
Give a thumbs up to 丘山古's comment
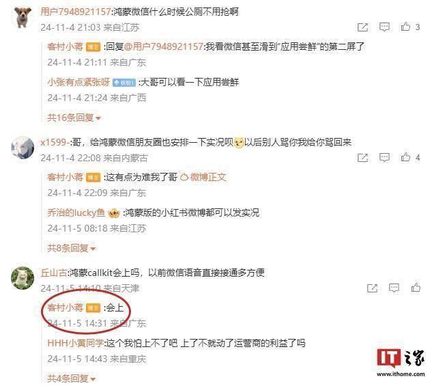(x=416, y=288)
